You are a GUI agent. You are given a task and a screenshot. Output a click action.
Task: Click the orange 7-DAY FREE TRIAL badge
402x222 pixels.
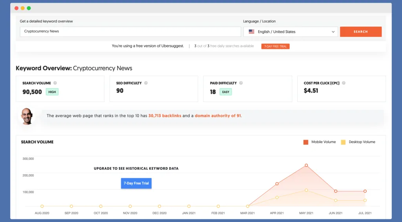click(275, 46)
